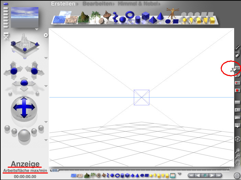Open the trackball options triangle
The width and height of the screenshot is (241, 180).
click(x=46, y=122)
